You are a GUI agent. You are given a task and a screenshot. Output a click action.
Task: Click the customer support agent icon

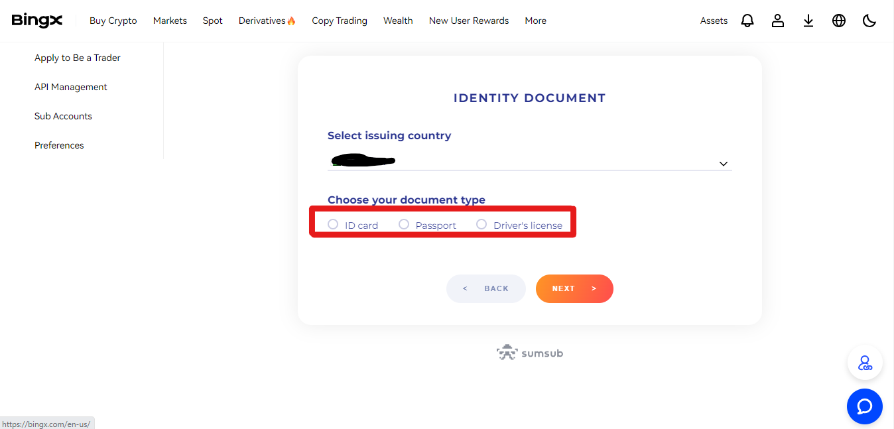(x=865, y=363)
